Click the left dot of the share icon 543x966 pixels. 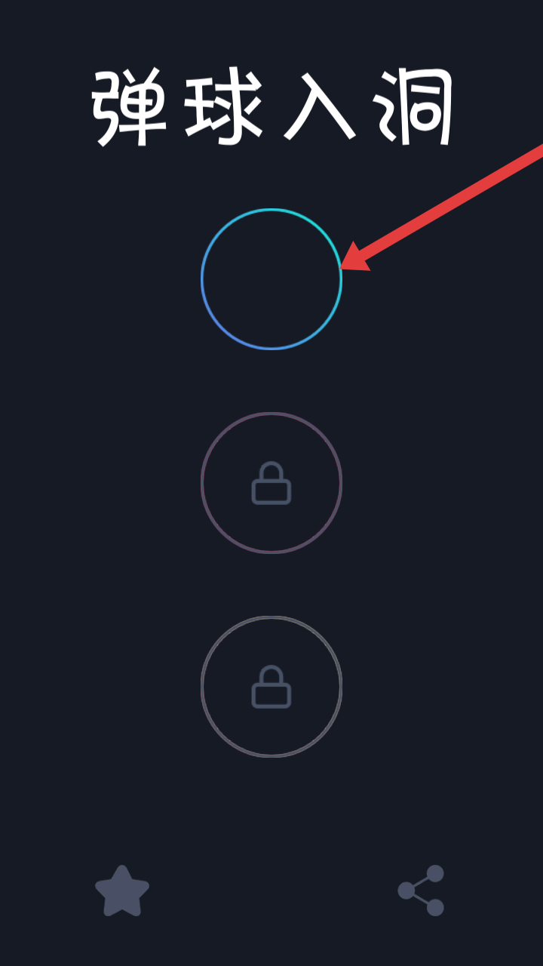[406, 891]
